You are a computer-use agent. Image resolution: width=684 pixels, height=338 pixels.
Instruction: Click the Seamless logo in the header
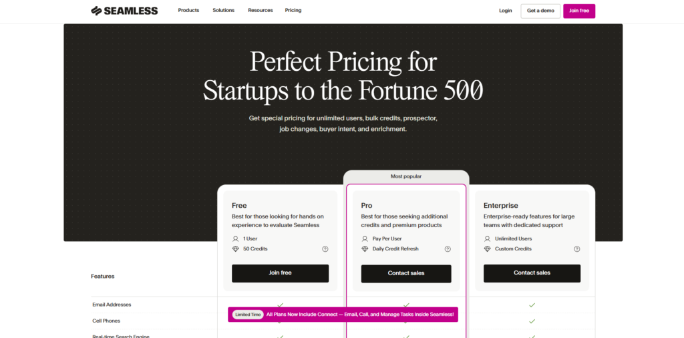click(124, 11)
